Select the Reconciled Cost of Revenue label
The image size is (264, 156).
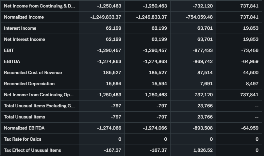[x=33, y=72]
